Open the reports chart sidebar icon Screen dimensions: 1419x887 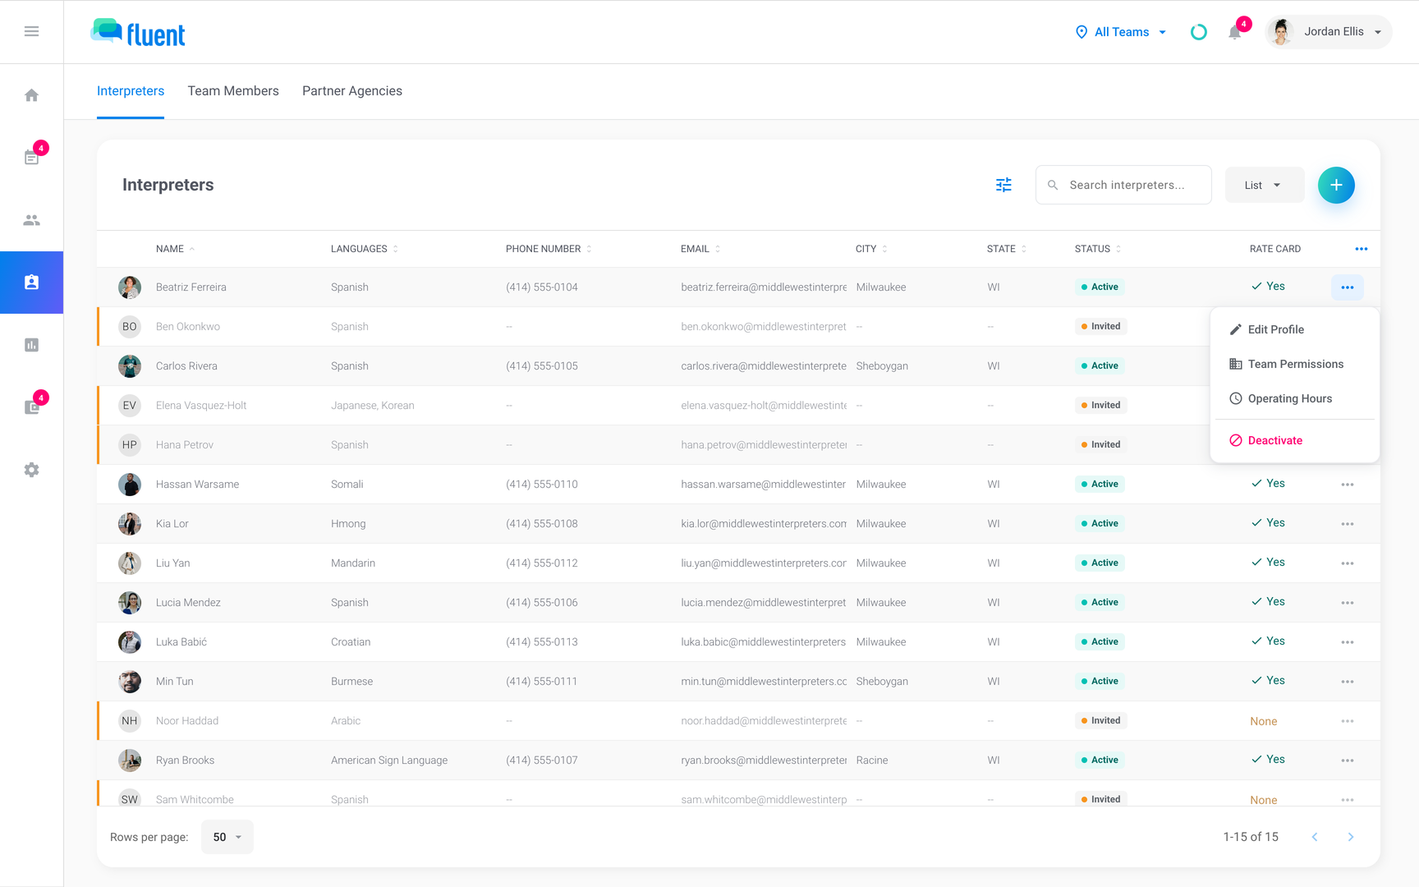(x=31, y=345)
